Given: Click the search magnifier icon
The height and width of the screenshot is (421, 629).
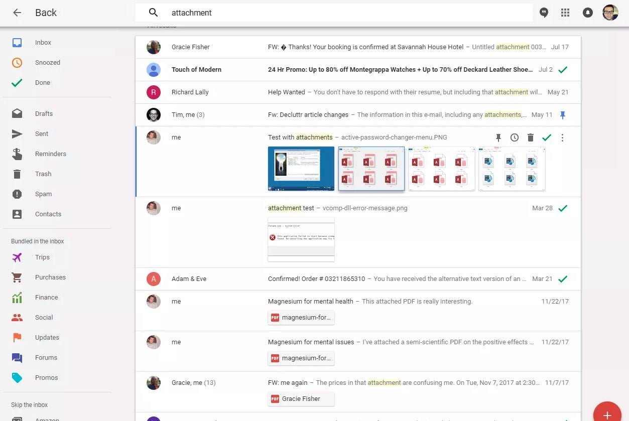Looking at the screenshot, I should coord(154,13).
